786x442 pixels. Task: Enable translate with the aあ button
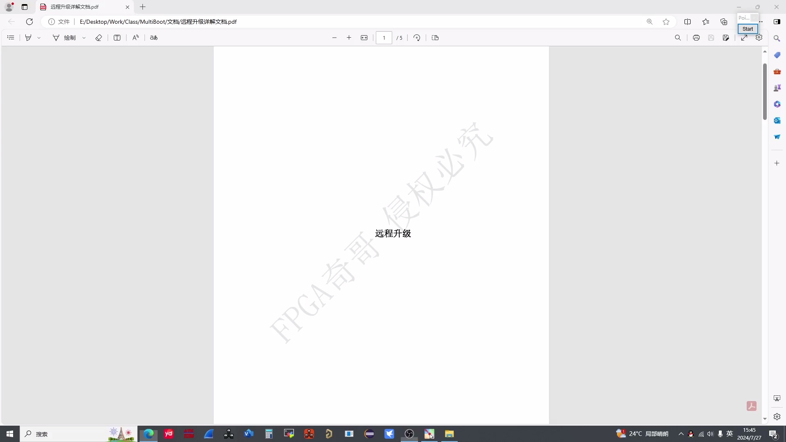pos(153,38)
